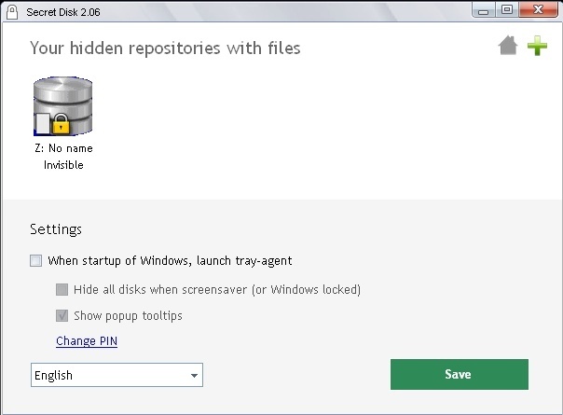This screenshot has width=563, height=415.
Task: Open the Change PIN link
Action: (x=87, y=341)
